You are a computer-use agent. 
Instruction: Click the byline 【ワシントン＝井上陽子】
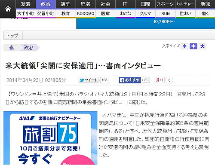[x=33, y=94]
